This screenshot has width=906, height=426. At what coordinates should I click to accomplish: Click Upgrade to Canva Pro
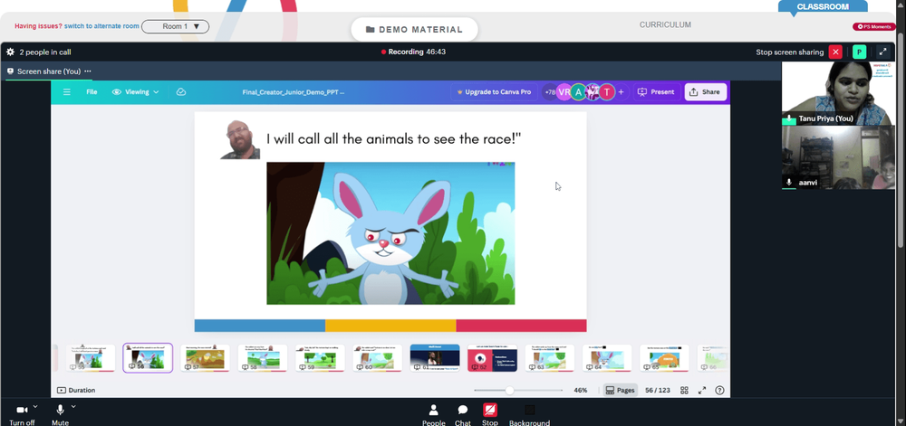pyautogui.click(x=494, y=92)
